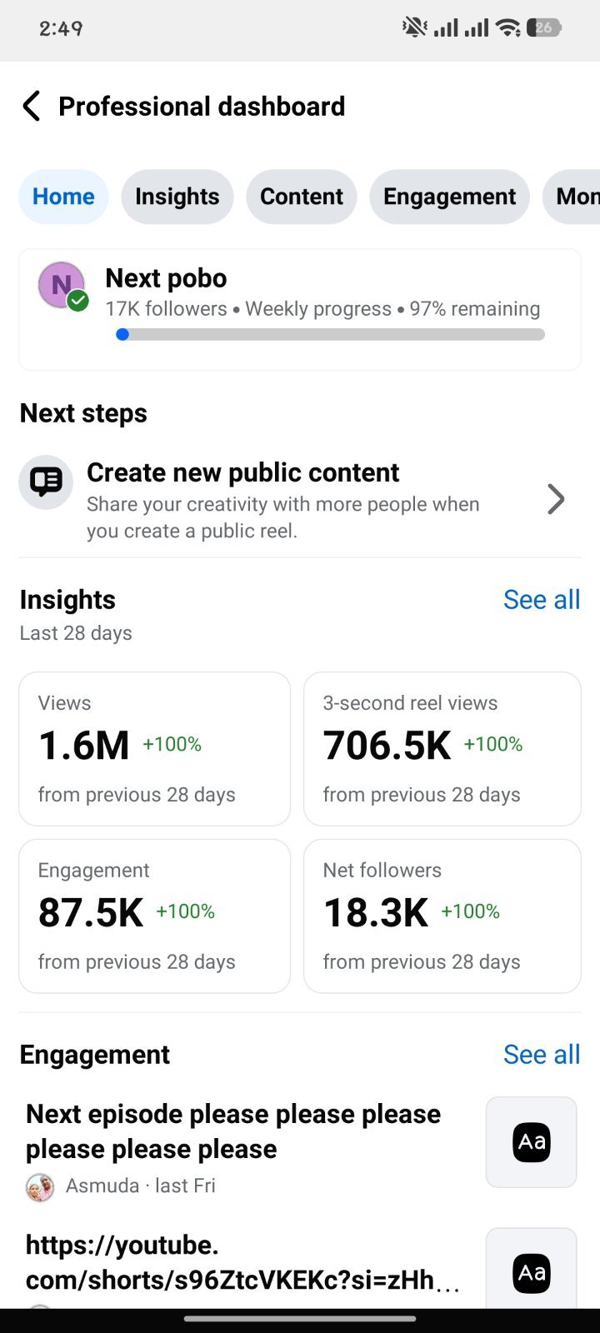Image resolution: width=600 pixels, height=1333 pixels.
Task: Switch to the Content tab
Action: tap(302, 197)
